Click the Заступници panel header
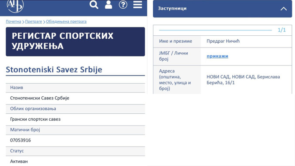Screen dimensions: 295x166 click(x=222, y=9)
